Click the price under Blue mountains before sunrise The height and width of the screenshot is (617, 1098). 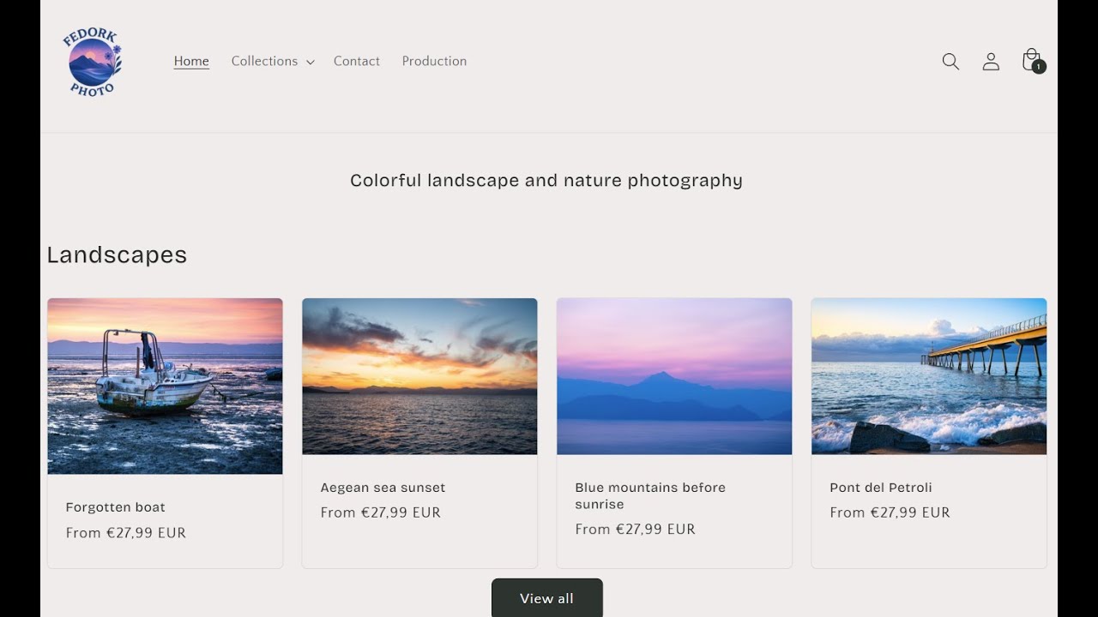(636, 529)
